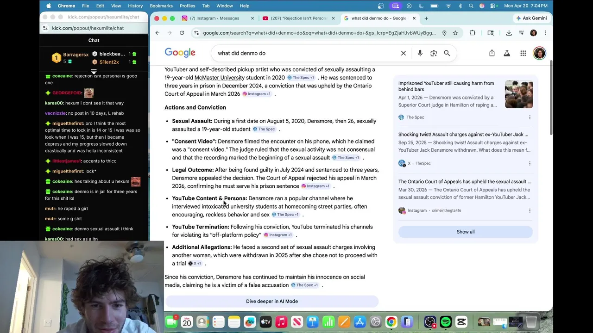The image size is (593, 333).
Task: Open Ontario Court of Appeals upheld result
Action: coord(465,182)
